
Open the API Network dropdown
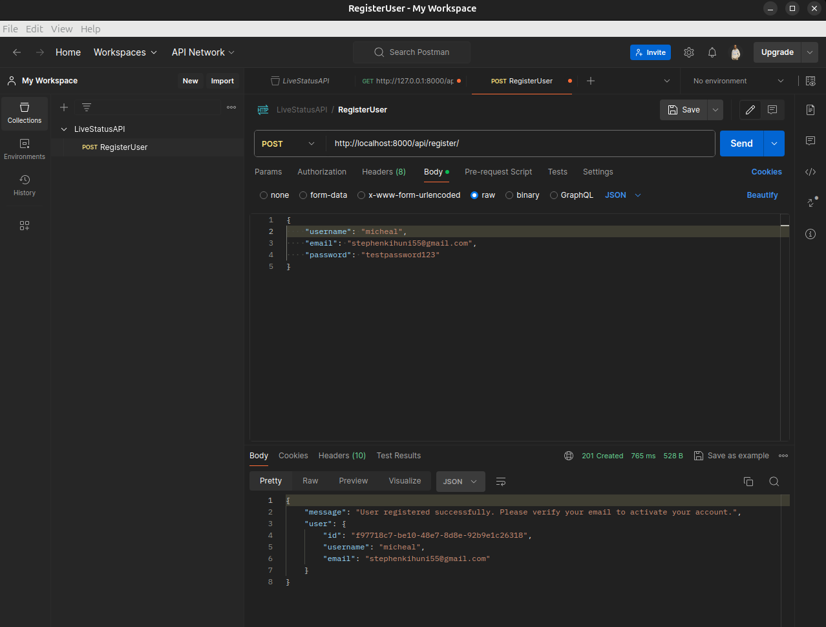[x=203, y=52]
